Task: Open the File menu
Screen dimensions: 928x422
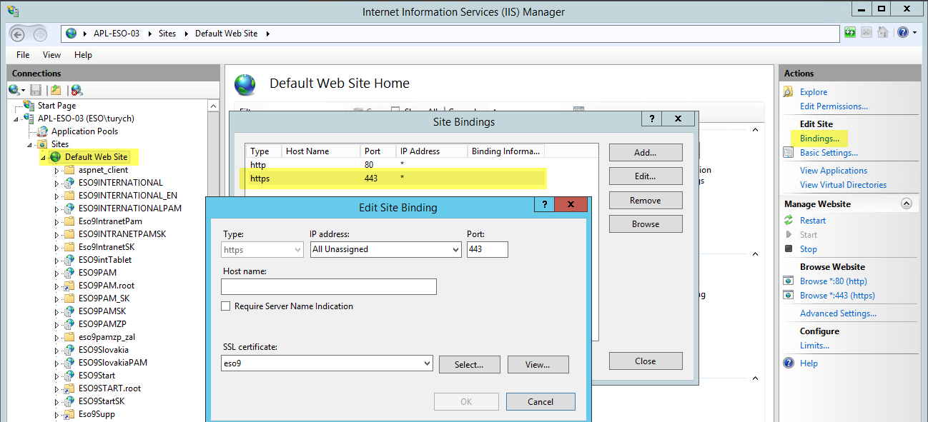Action: point(23,55)
